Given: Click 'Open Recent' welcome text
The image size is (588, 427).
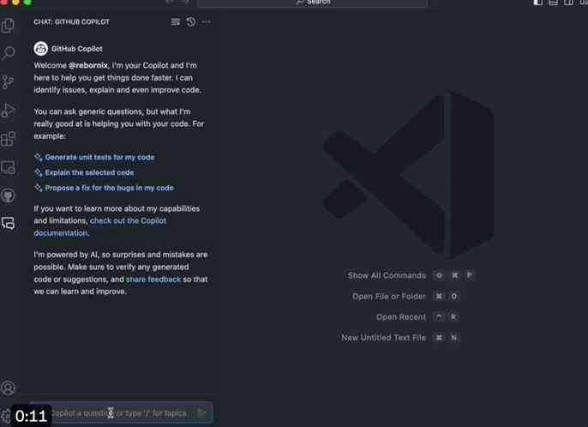Looking at the screenshot, I should [401, 317].
